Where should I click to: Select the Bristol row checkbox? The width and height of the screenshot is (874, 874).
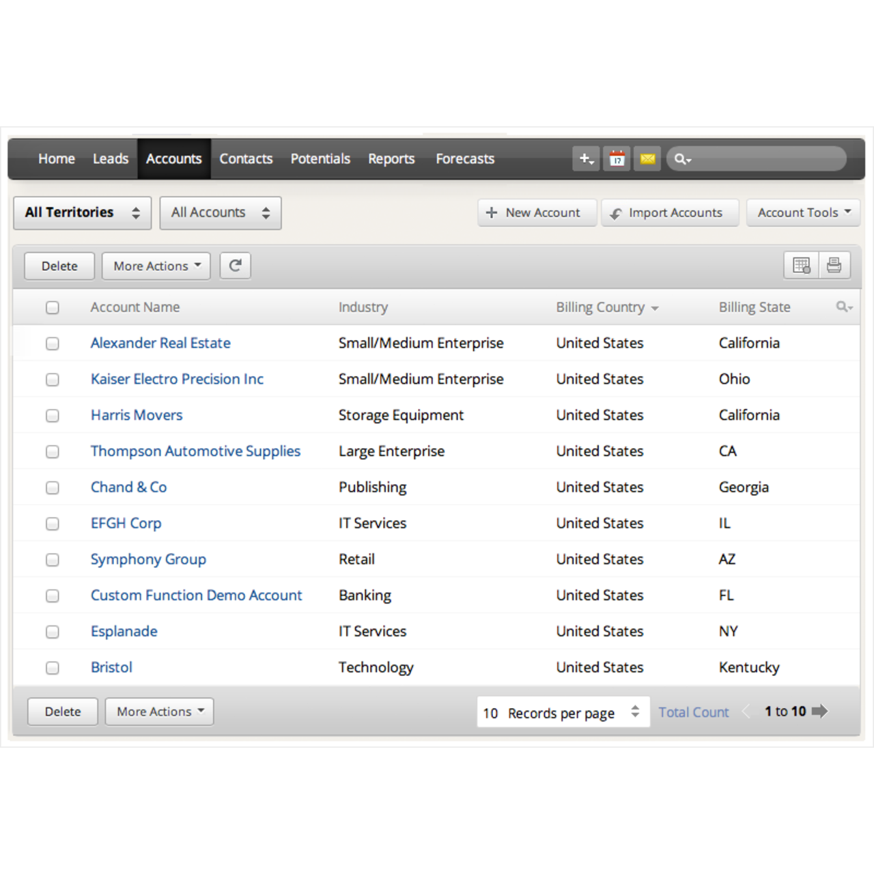tap(53, 668)
